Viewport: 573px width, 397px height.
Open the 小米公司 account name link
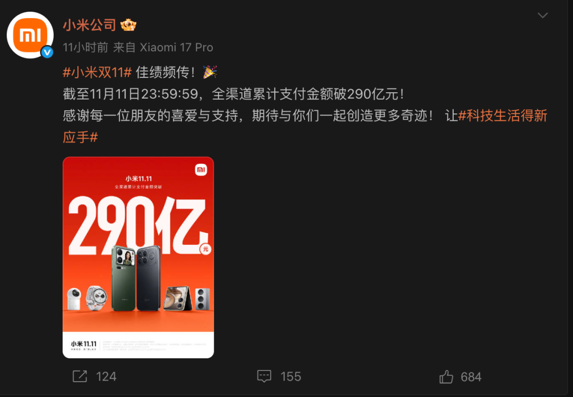[x=90, y=25]
